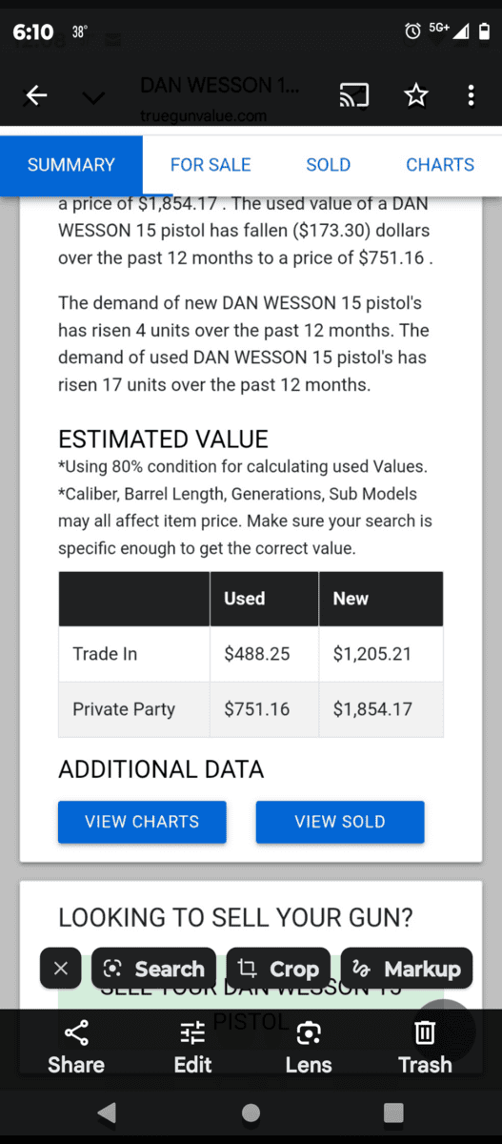This screenshot has width=502, height=1144.
Task: Click the VIEW CHARTS button
Action: (x=142, y=822)
